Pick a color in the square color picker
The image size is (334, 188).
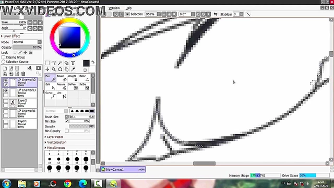point(69,38)
